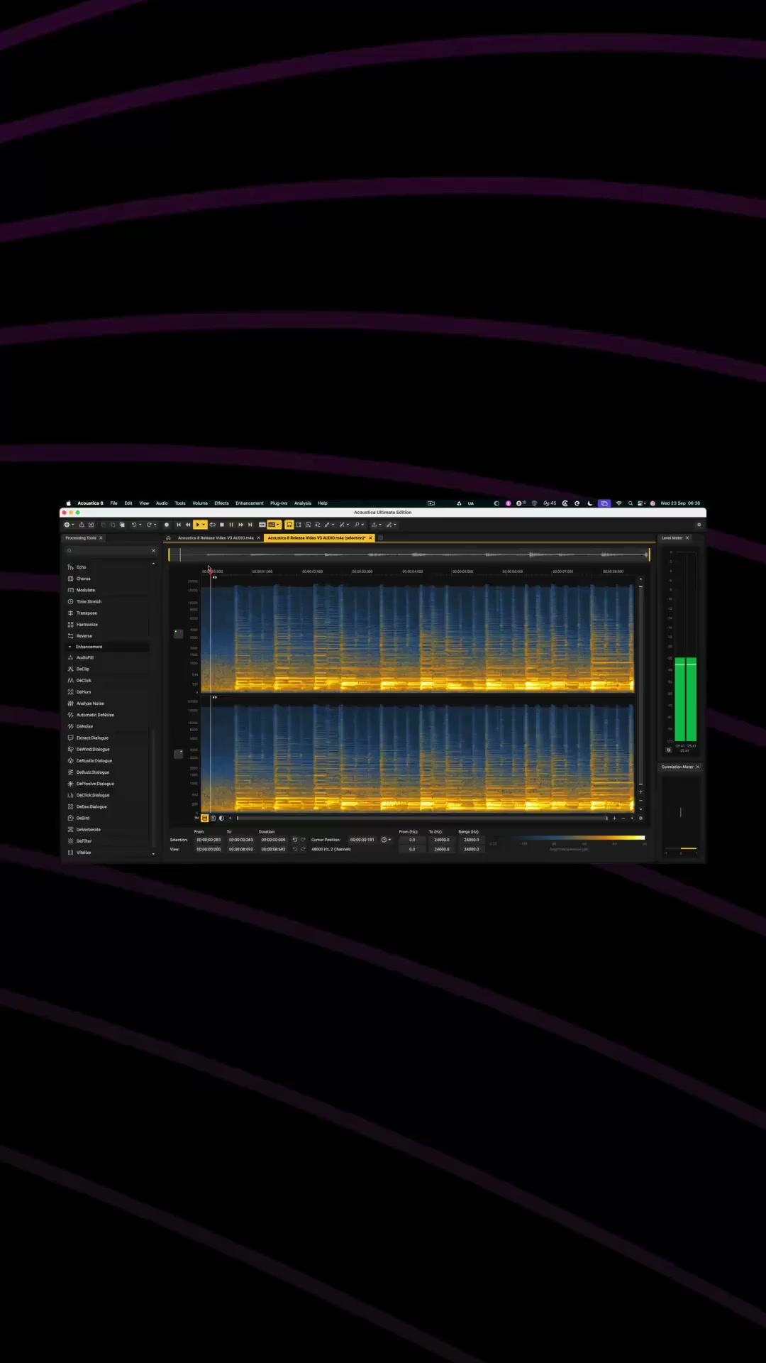Image resolution: width=766 pixels, height=1363 pixels.
Task: Open DeWind:Dialogue tool
Action: pos(93,749)
